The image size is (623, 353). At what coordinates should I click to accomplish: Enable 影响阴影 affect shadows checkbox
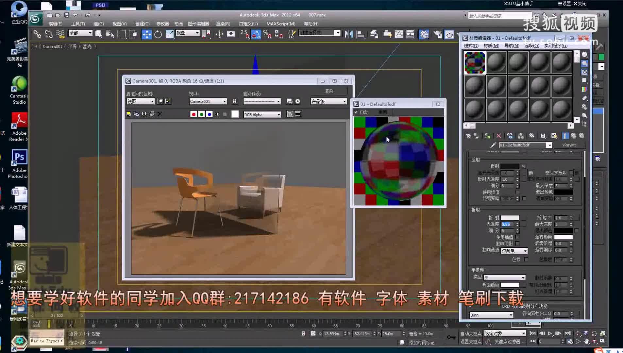(517, 244)
